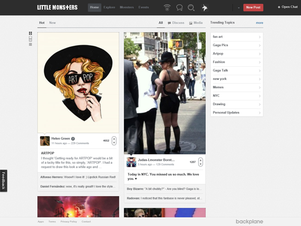Click Helen Green's profile avatar
The width and height of the screenshot is (301, 226).
point(45,141)
